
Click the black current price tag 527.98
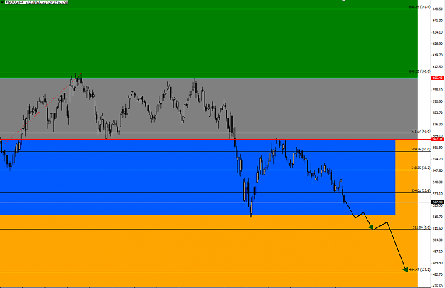437,202
